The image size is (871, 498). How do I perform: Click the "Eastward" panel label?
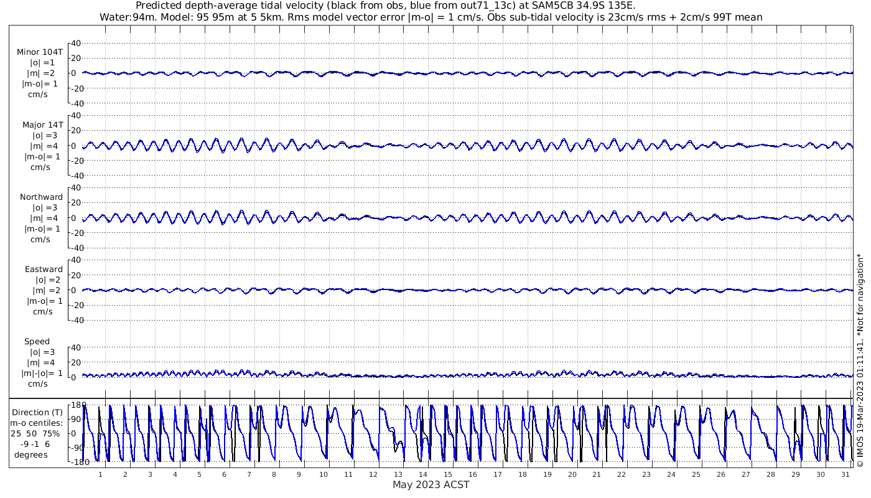(44, 270)
